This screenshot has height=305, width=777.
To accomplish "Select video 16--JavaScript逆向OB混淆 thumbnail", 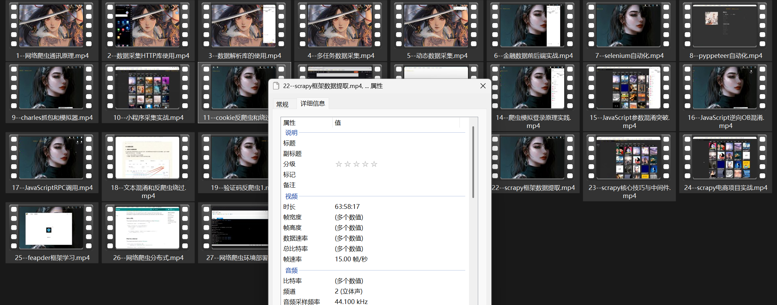I will point(725,87).
